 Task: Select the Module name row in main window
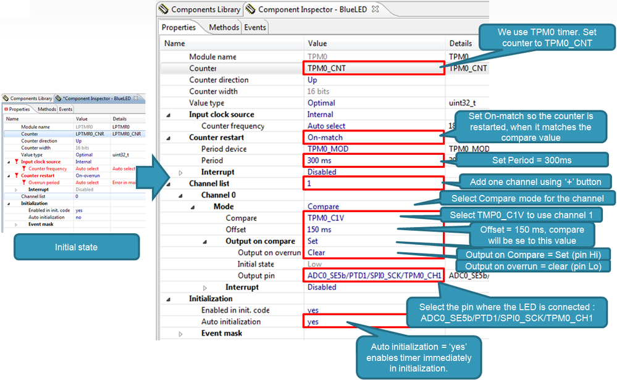point(325,57)
